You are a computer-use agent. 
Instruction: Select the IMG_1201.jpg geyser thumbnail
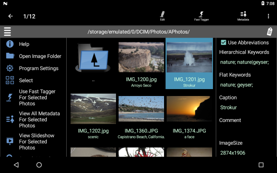pyautogui.click(x=189, y=57)
